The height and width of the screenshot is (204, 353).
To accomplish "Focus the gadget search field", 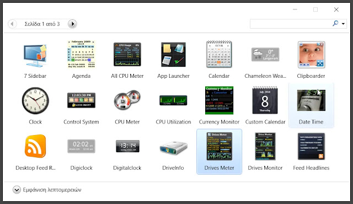I will point(291,24).
